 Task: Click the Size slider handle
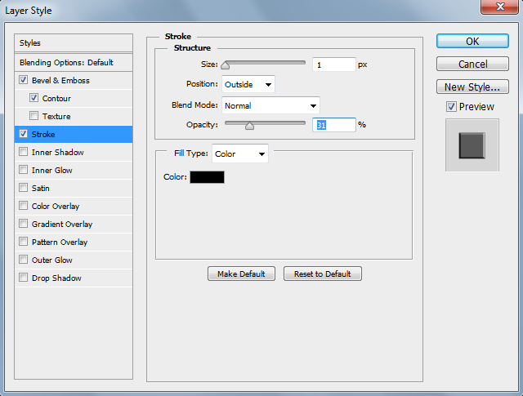click(226, 65)
